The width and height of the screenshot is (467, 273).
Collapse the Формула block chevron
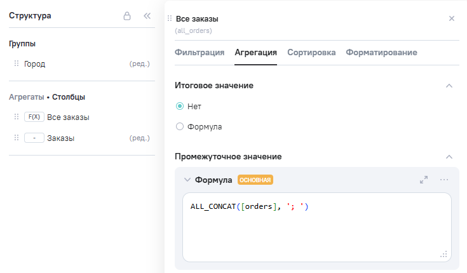[187, 180]
